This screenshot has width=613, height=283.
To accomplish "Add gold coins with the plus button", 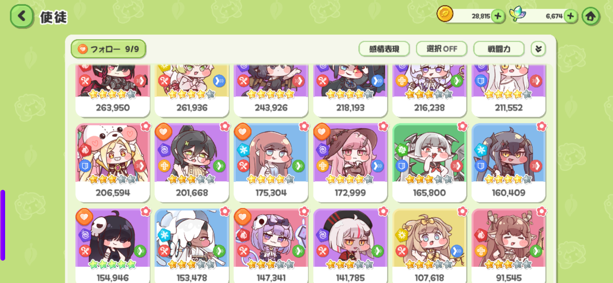I will pyautogui.click(x=498, y=16).
